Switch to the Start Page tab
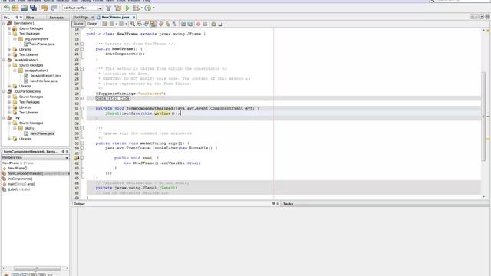 81,17
